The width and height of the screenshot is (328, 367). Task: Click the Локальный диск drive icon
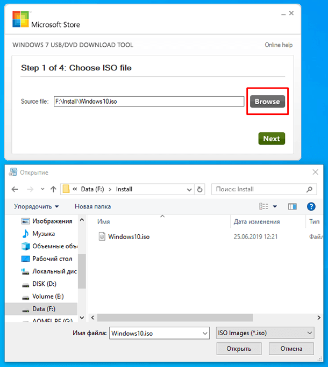click(x=25, y=271)
